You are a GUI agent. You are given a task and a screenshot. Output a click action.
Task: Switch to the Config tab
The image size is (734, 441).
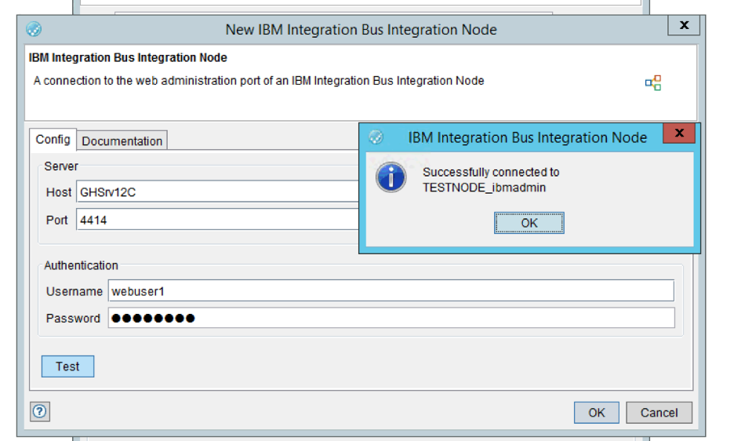[53, 140]
